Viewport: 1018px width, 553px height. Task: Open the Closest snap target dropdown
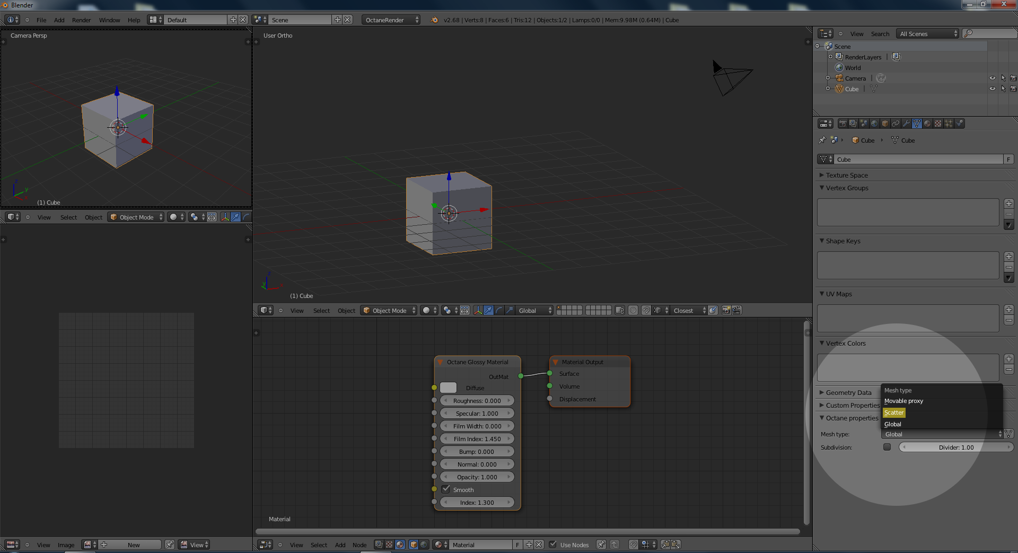(689, 310)
